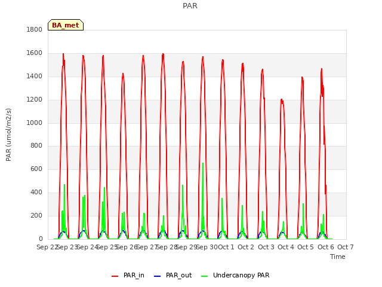This screenshot has width=382, height=287.
Task: Select the x-axis Time label
Action: pos(338,257)
